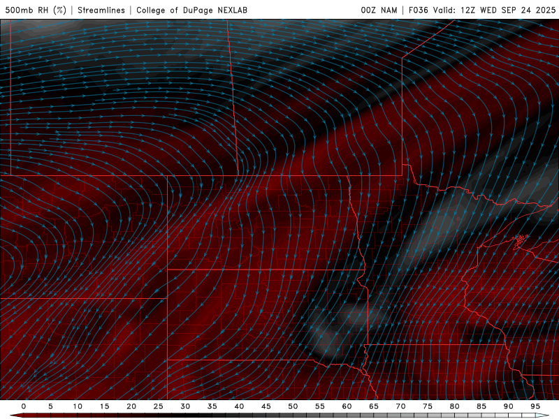Click the '85' colorbar label

[481, 406]
